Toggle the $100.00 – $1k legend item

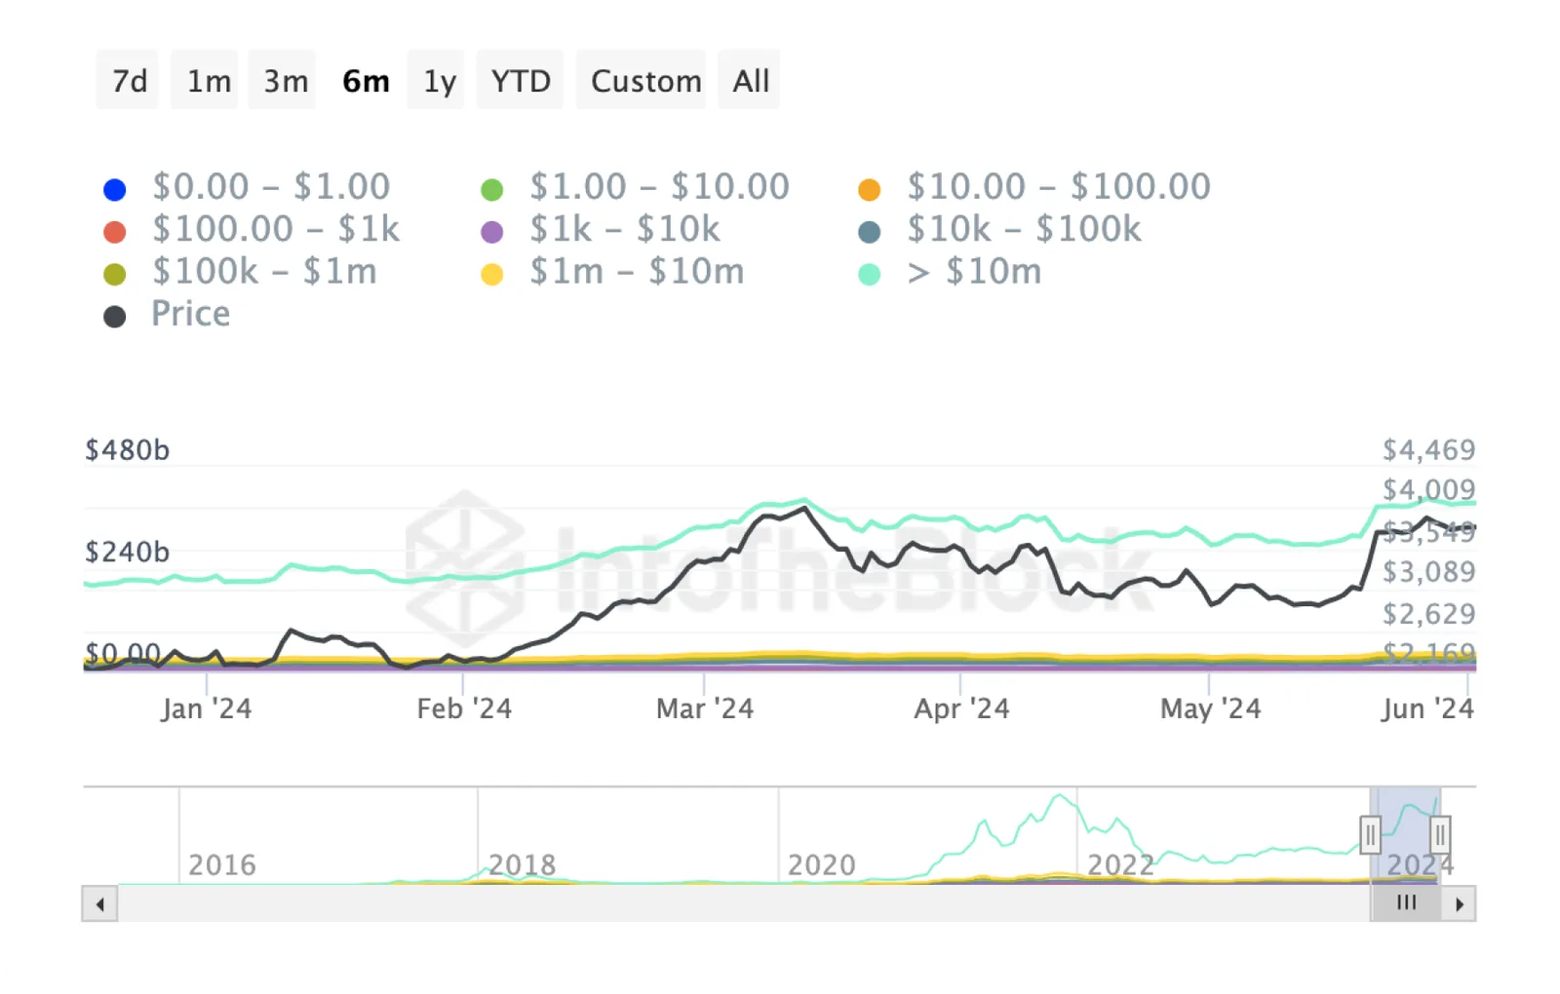point(252,230)
